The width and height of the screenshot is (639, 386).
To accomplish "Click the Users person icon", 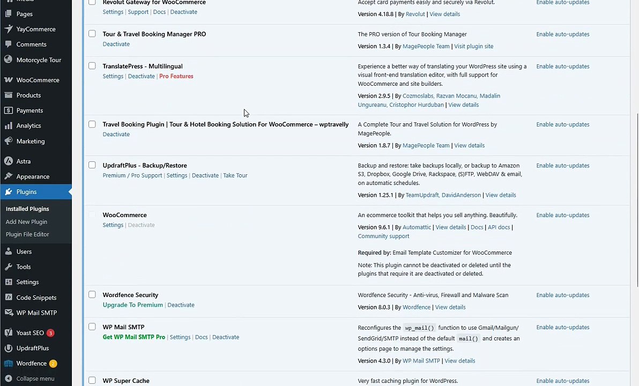I will click(8, 251).
